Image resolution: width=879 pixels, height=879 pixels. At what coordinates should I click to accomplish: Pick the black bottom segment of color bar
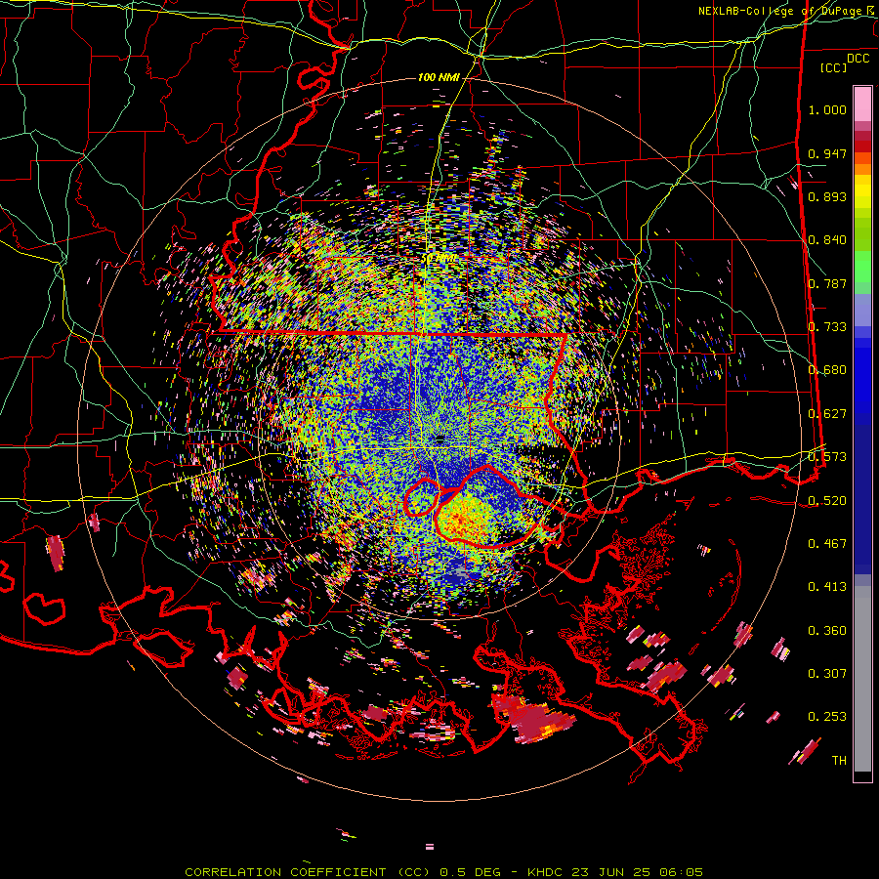coord(862,776)
